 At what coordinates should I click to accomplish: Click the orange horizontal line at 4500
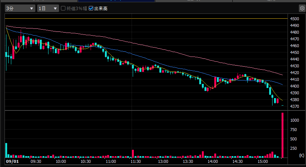click(146, 19)
